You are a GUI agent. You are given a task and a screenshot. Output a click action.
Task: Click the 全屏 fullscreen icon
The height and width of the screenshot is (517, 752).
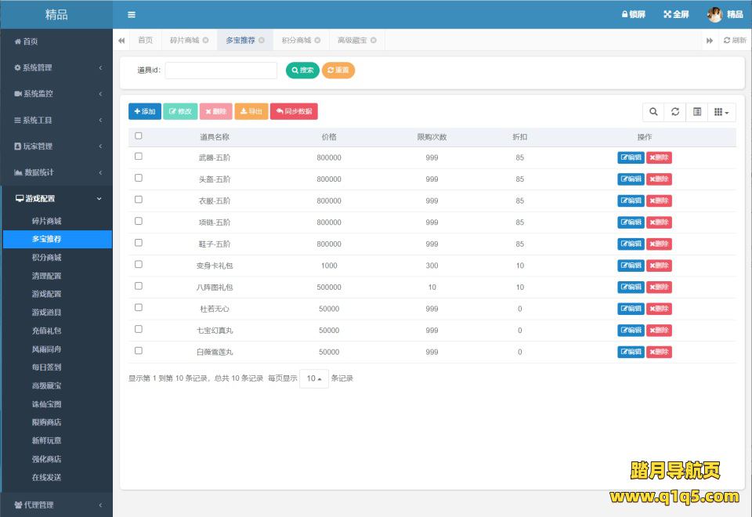click(x=676, y=14)
